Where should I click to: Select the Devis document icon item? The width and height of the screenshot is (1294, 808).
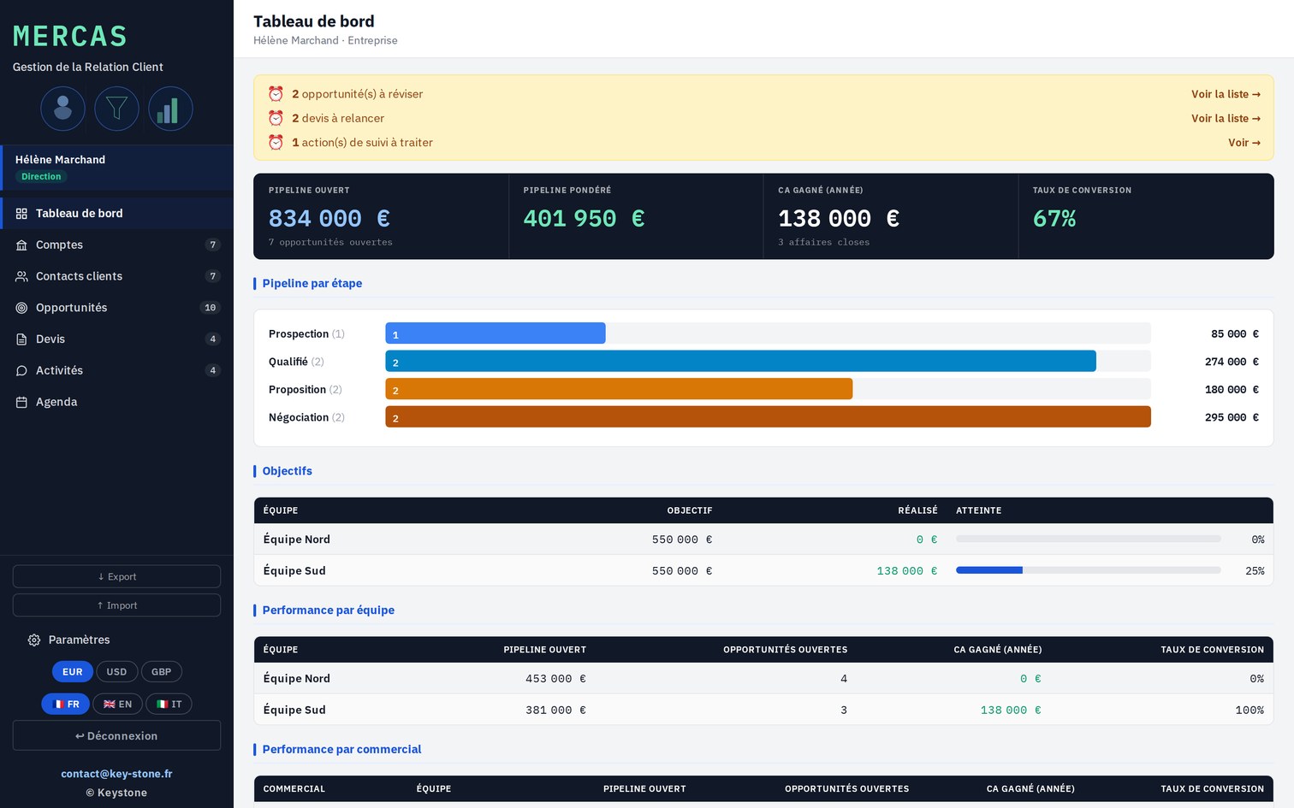pos(116,339)
